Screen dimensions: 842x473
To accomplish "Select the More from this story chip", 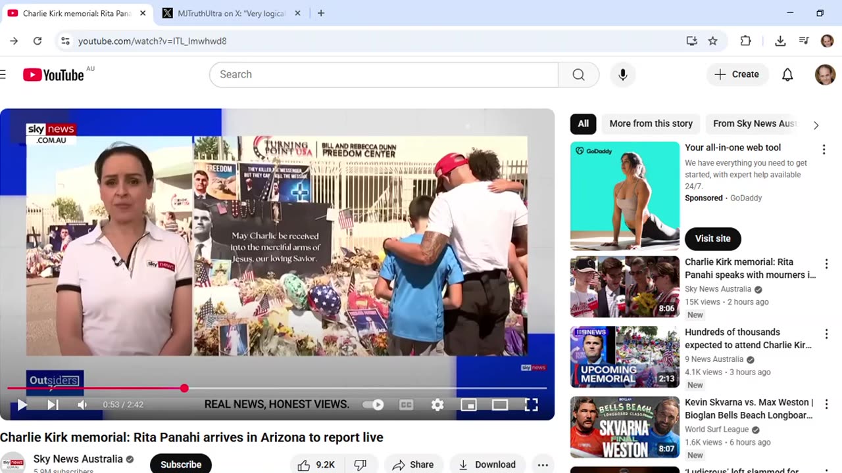I will (x=651, y=124).
